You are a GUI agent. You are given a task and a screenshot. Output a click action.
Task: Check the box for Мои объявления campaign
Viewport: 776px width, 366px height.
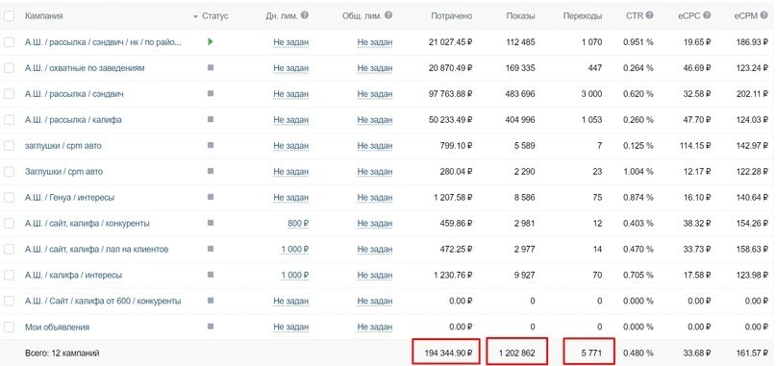10,327
